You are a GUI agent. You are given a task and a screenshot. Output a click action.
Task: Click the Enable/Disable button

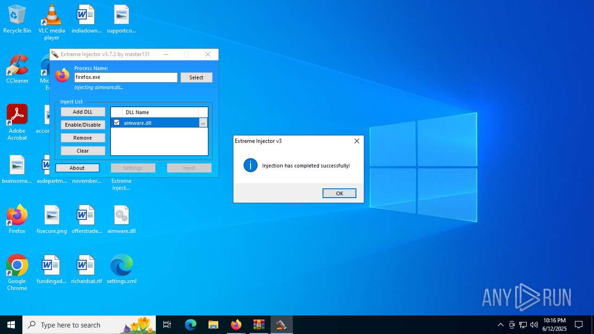point(83,125)
